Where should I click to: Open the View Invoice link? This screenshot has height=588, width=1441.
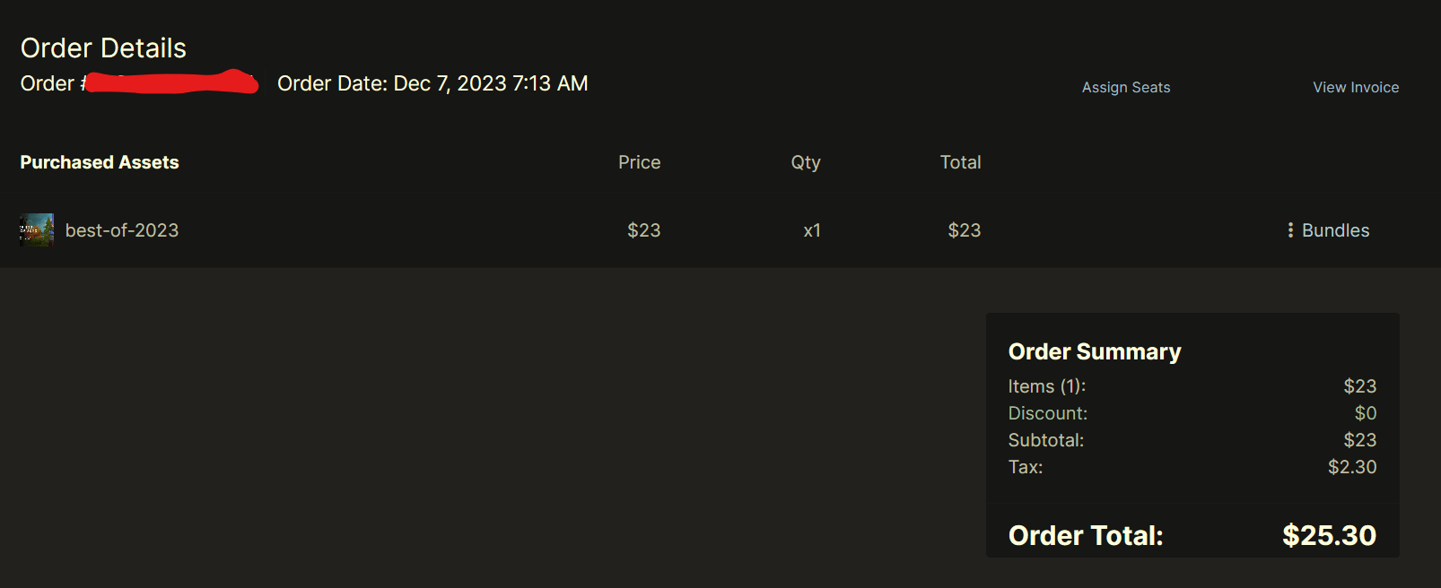[x=1356, y=87]
